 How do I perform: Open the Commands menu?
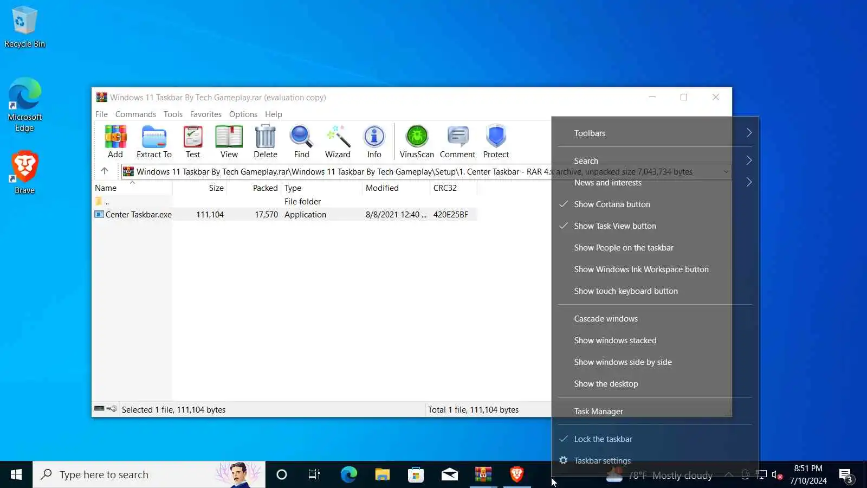click(135, 114)
